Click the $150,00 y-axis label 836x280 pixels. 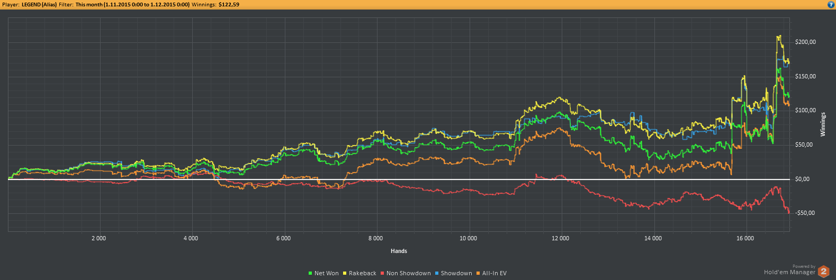[x=805, y=77]
